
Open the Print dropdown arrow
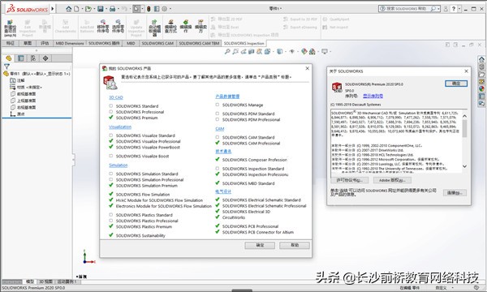[119, 9]
